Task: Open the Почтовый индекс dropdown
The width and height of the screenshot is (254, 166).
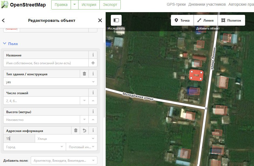Action: [93, 147]
